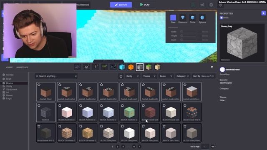Open the Theme filter dropdown

(x=149, y=76)
